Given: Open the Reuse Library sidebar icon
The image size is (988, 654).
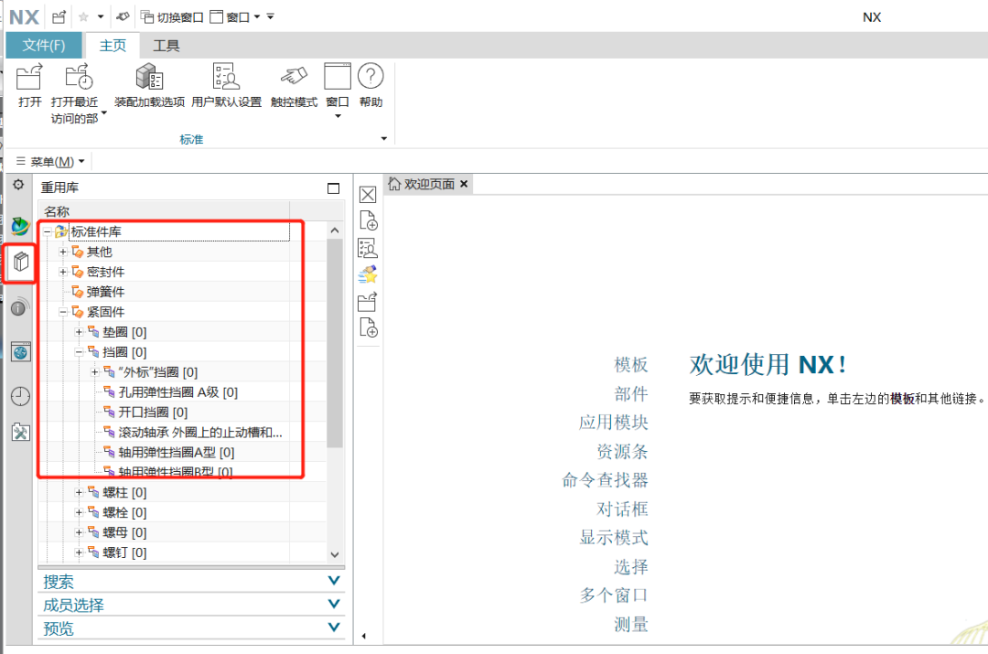Looking at the screenshot, I should 20,264.
